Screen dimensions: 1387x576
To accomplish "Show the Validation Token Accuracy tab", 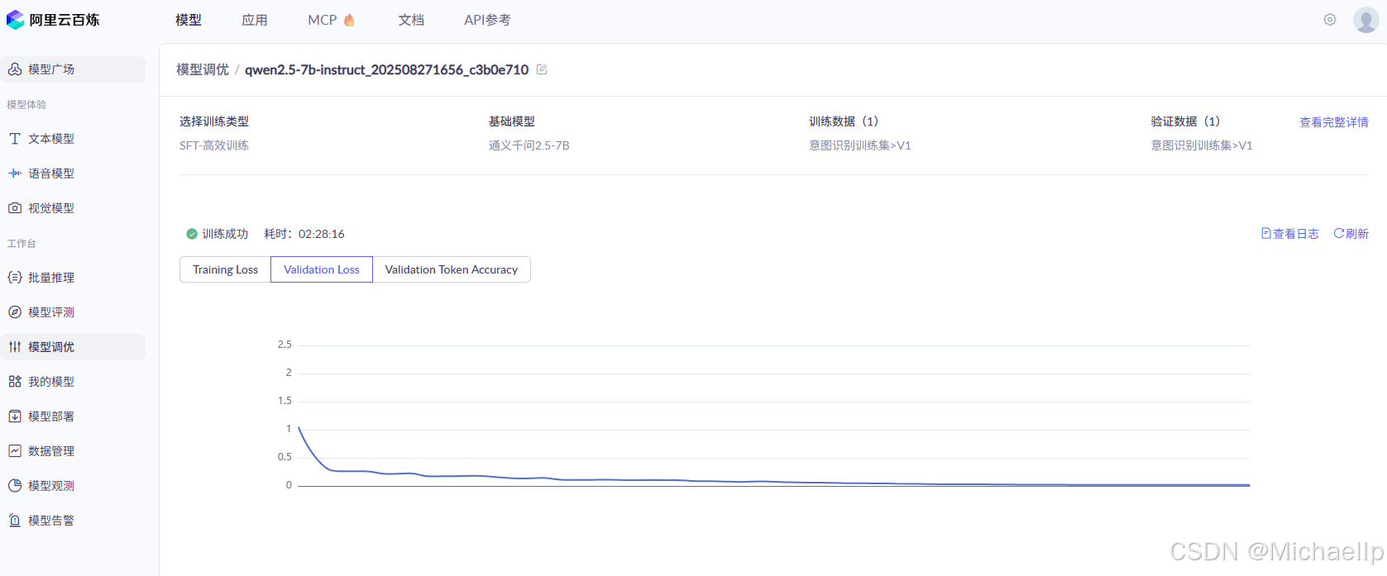I will coord(452,269).
